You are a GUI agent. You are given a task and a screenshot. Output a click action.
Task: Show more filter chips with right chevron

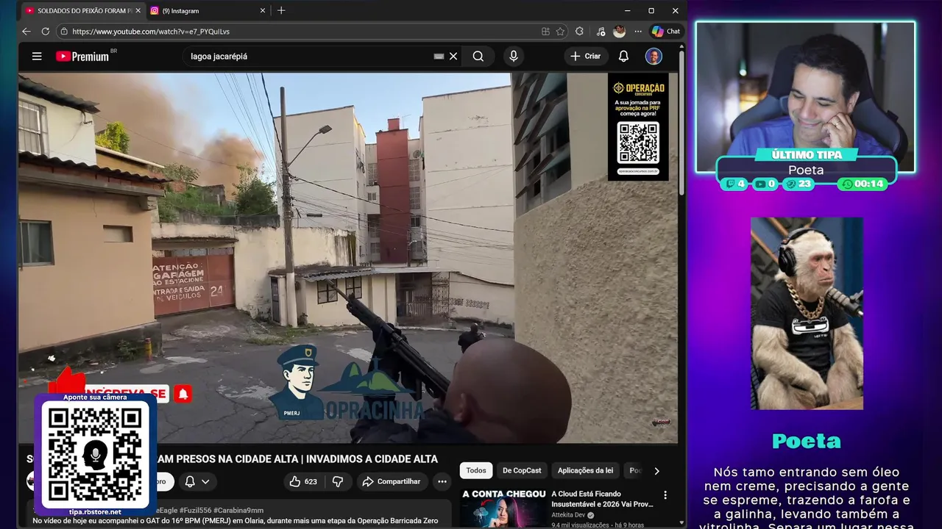click(657, 470)
